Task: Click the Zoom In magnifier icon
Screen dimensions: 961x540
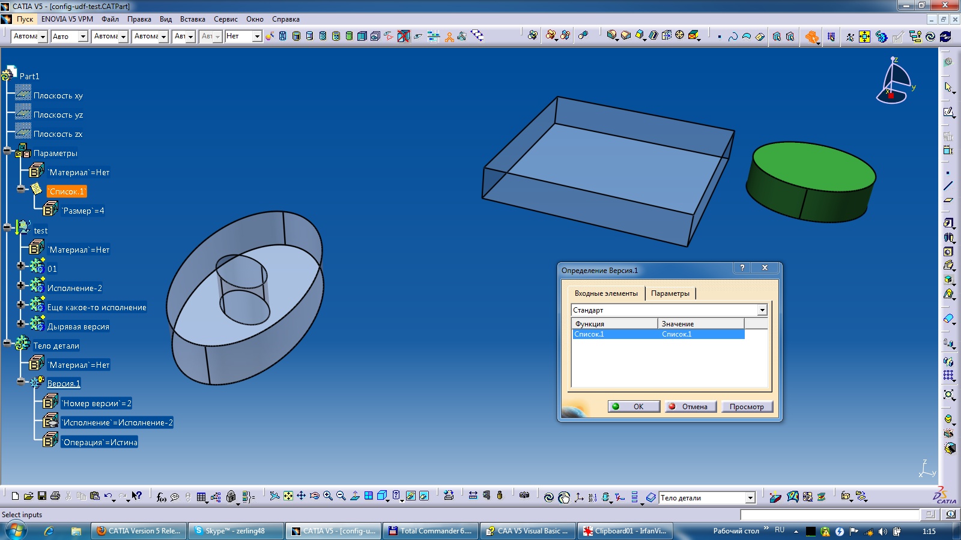Action: tap(327, 496)
